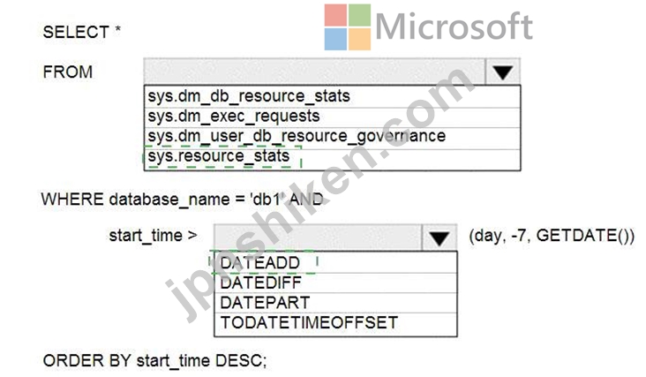Click the FROM keyword label

click(68, 72)
